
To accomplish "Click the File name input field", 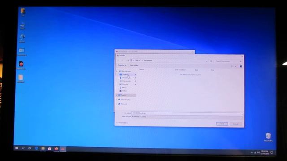I will click(x=187, y=113).
